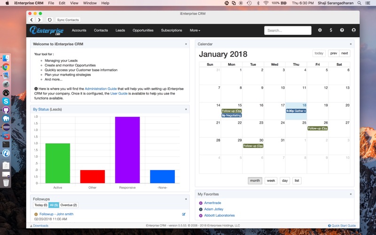Open Spotlight search in menu bar

[359, 3]
